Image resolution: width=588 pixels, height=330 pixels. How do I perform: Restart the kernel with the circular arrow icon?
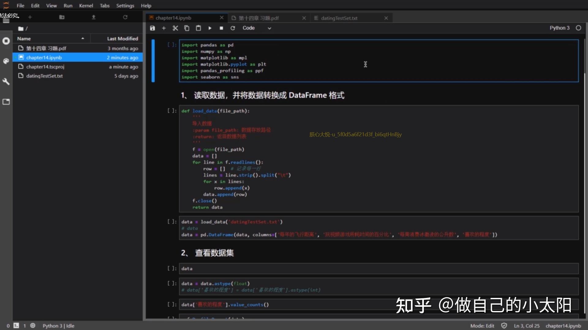pyautogui.click(x=233, y=28)
